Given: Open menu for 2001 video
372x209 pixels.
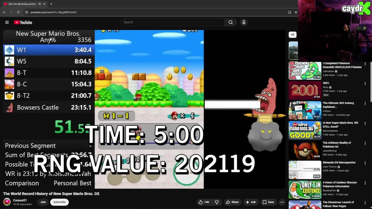Looking at the screenshot, I should pyautogui.click(x=365, y=84).
